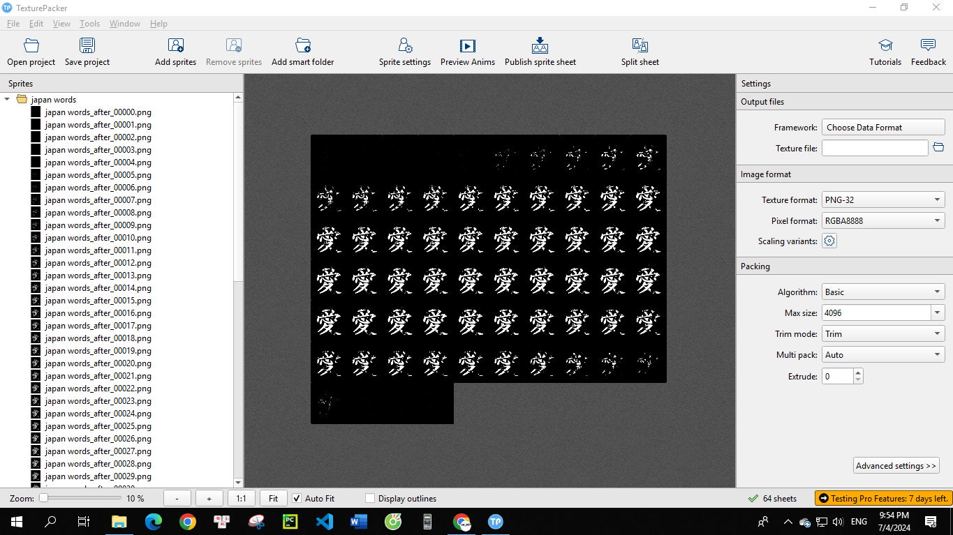Open the Tools menu
The width and height of the screenshot is (953, 535).
(x=89, y=23)
